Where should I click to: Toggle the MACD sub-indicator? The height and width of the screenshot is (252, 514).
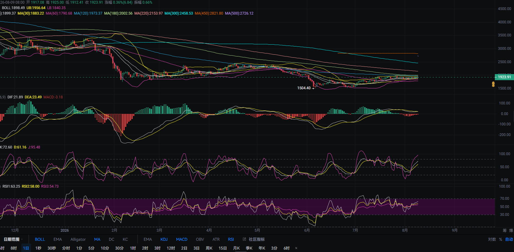tap(182, 239)
